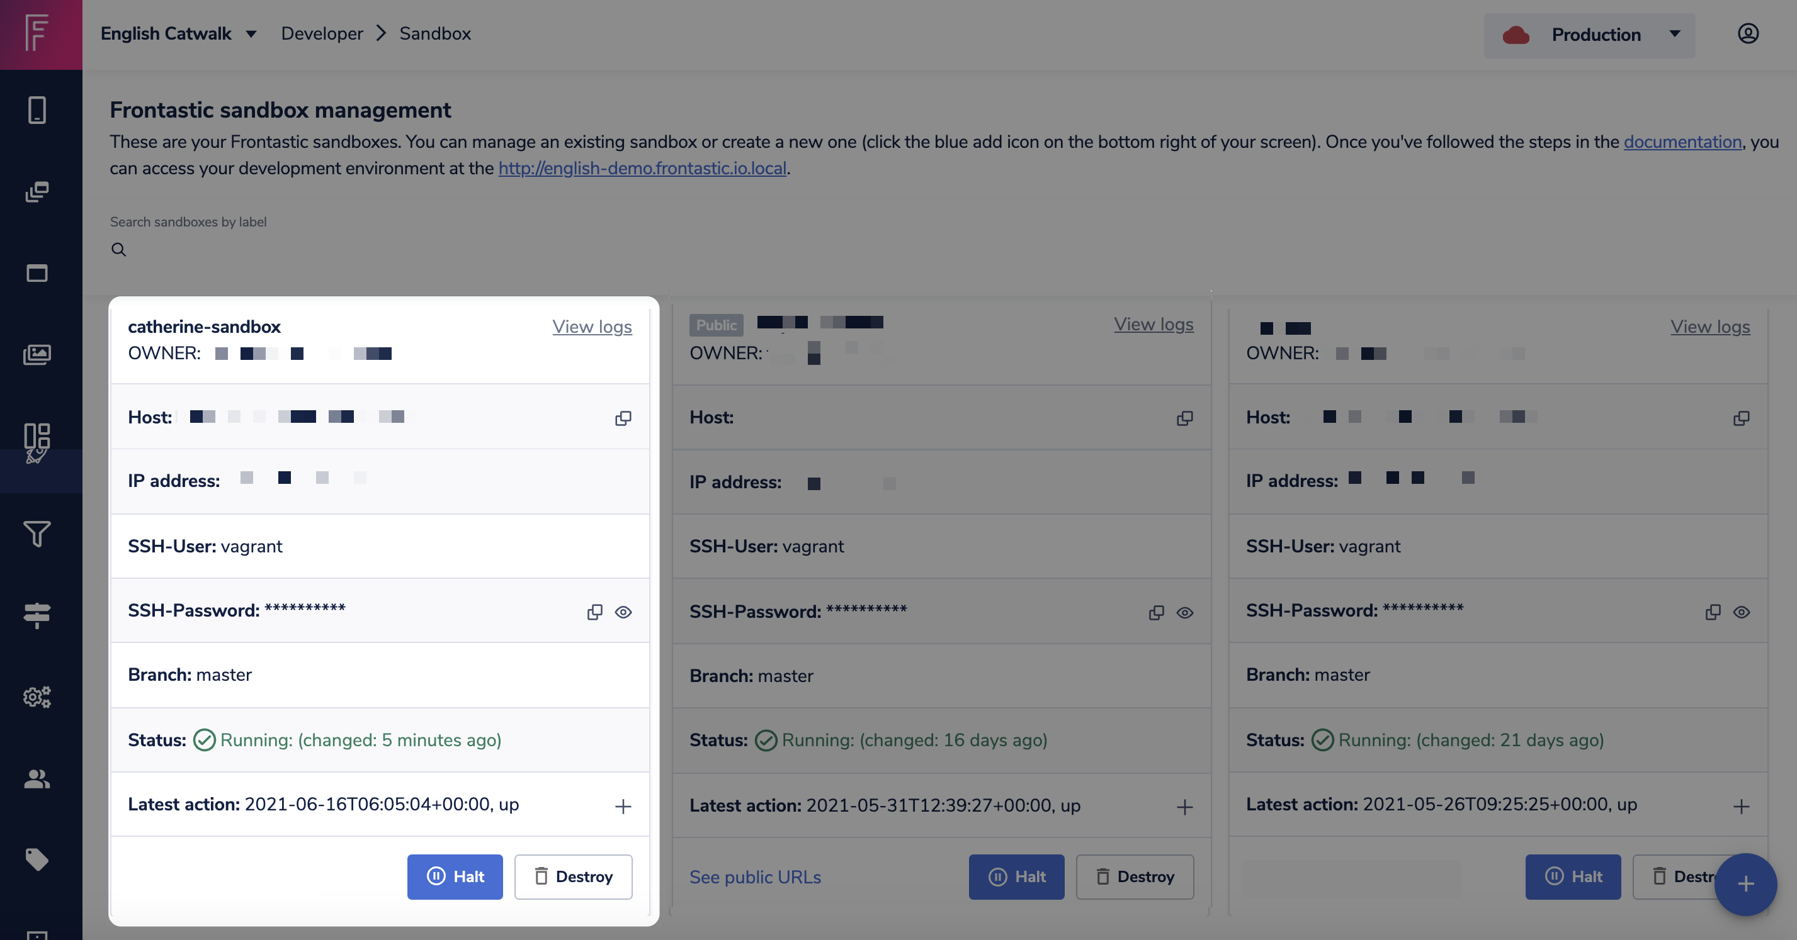Open the gears settings icon in sidebar

37,697
